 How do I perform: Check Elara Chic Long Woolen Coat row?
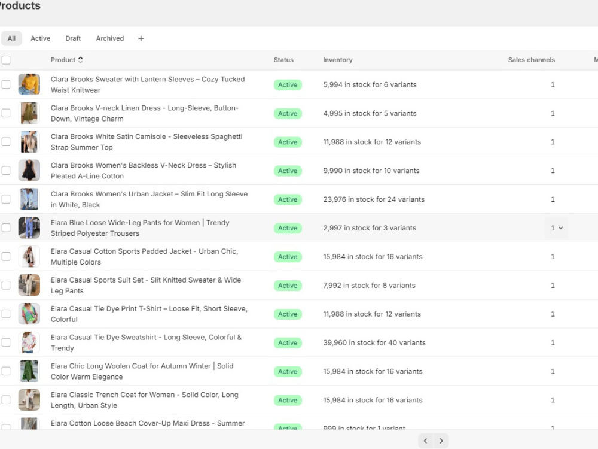(x=6, y=371)
